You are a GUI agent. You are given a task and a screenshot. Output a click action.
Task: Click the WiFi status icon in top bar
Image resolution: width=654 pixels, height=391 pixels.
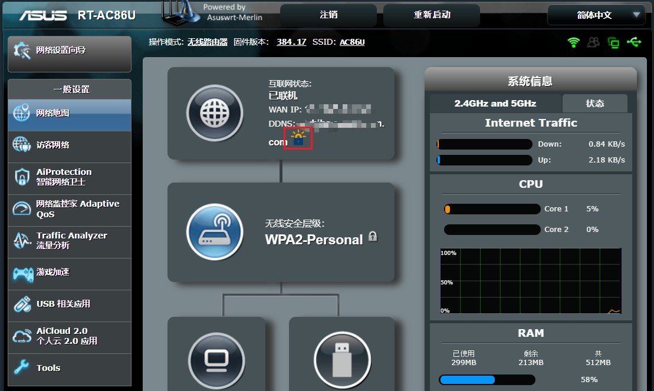[573, 42]
